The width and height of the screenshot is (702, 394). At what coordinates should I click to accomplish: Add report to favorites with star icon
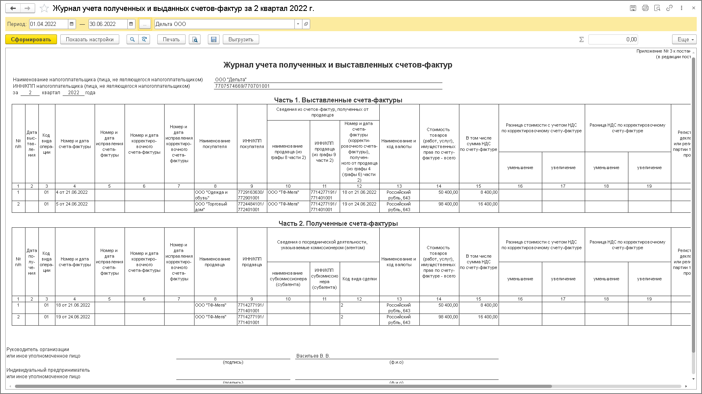44,8
